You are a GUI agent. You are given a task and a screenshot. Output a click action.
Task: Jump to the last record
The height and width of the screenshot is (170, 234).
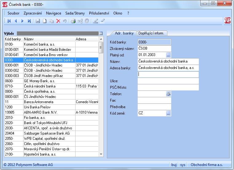29,21
